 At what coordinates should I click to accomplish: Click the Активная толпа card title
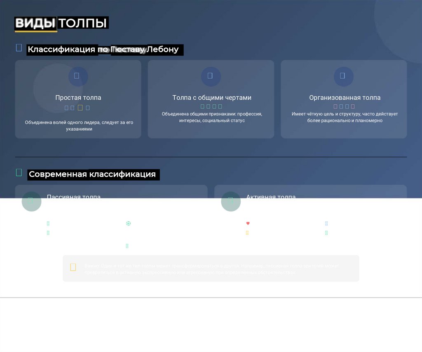click(x=271, y=196)
